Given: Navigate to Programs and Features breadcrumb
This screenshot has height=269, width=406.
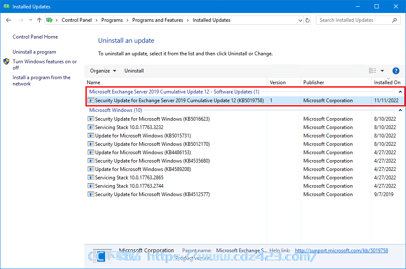Looking at the screenshot, I should pos(158,20).
